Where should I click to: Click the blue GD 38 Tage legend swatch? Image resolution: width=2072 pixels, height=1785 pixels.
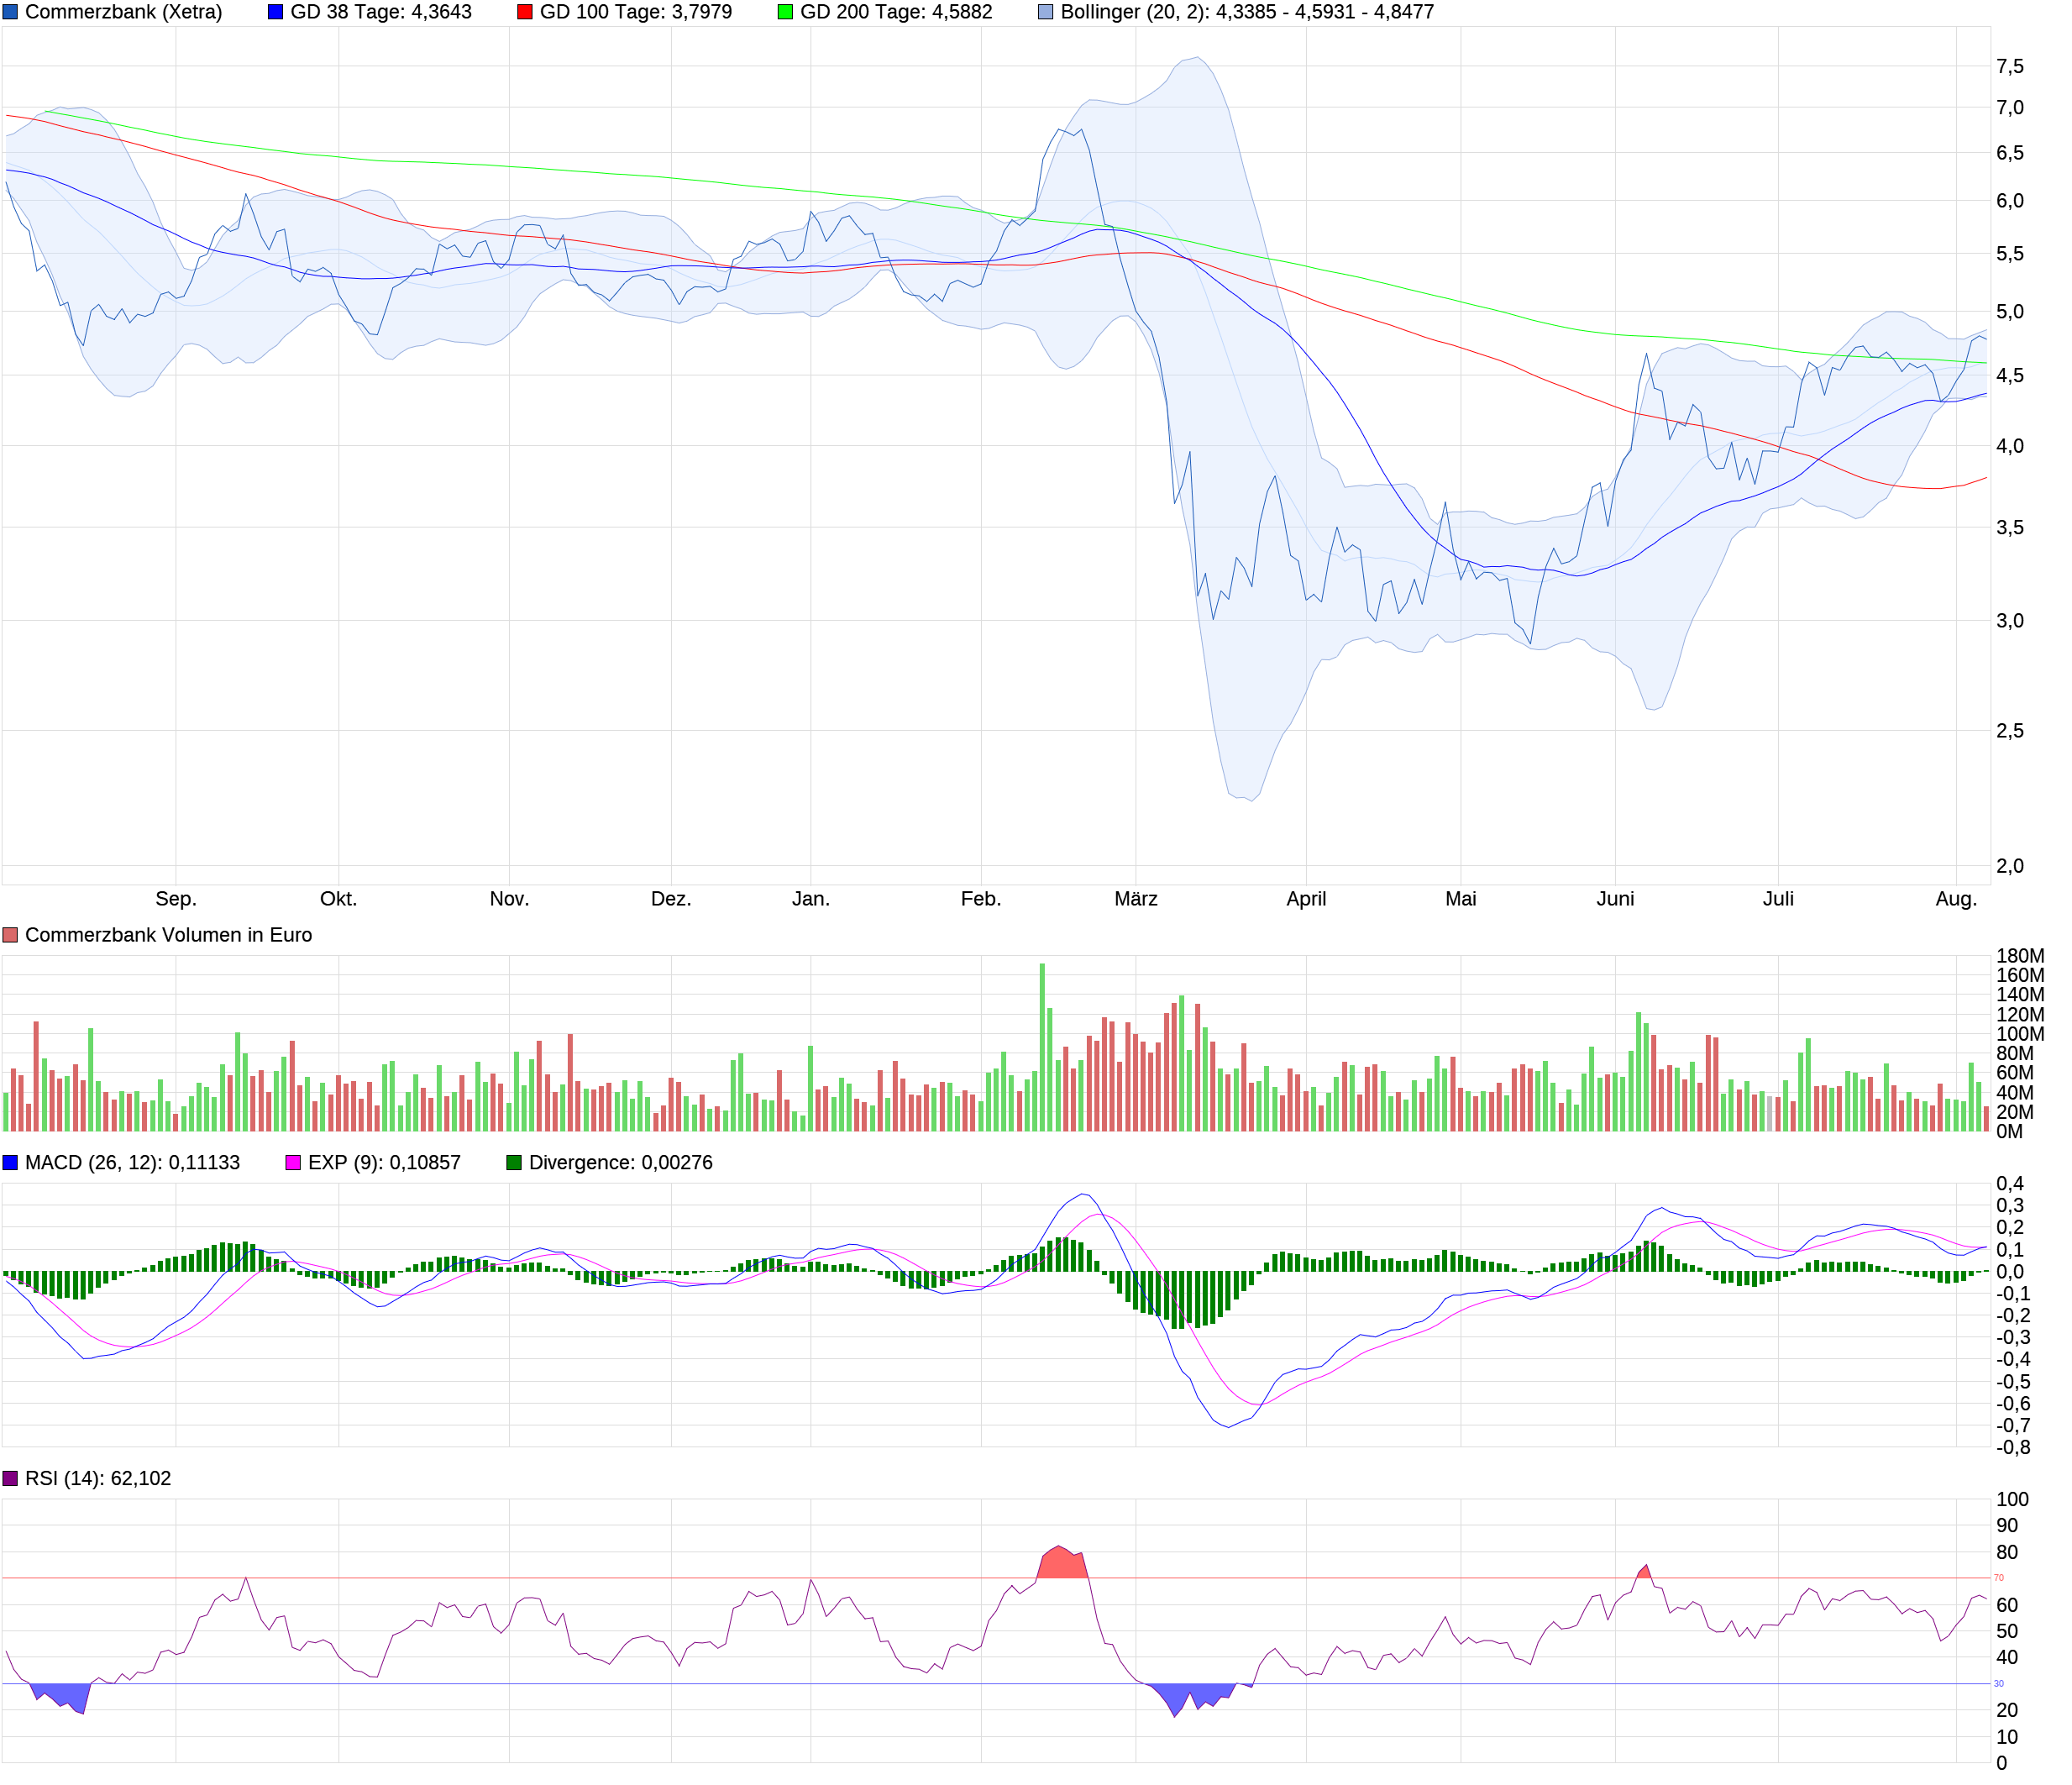pyautogui.click(x=276, y=12)
